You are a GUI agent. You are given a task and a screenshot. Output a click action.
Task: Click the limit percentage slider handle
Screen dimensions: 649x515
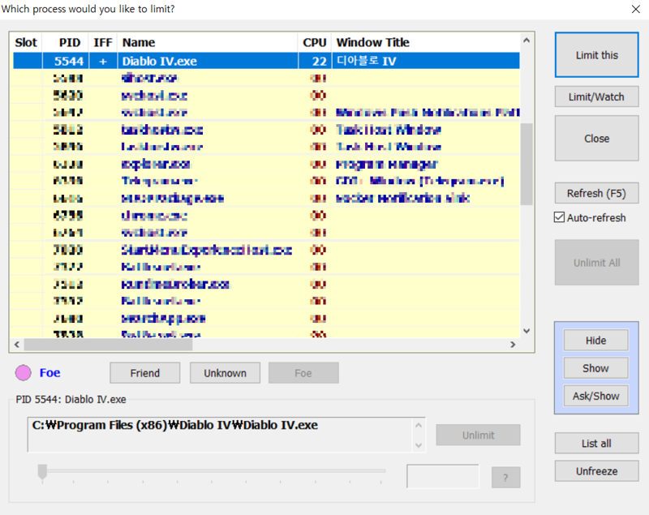coord(42,471)
